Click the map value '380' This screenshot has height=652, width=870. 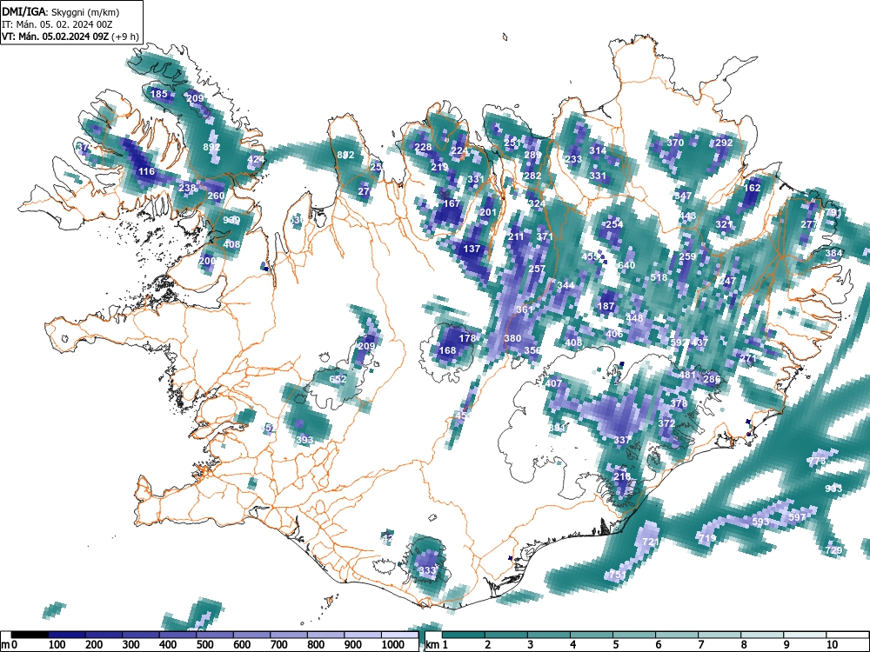point(512,338)
